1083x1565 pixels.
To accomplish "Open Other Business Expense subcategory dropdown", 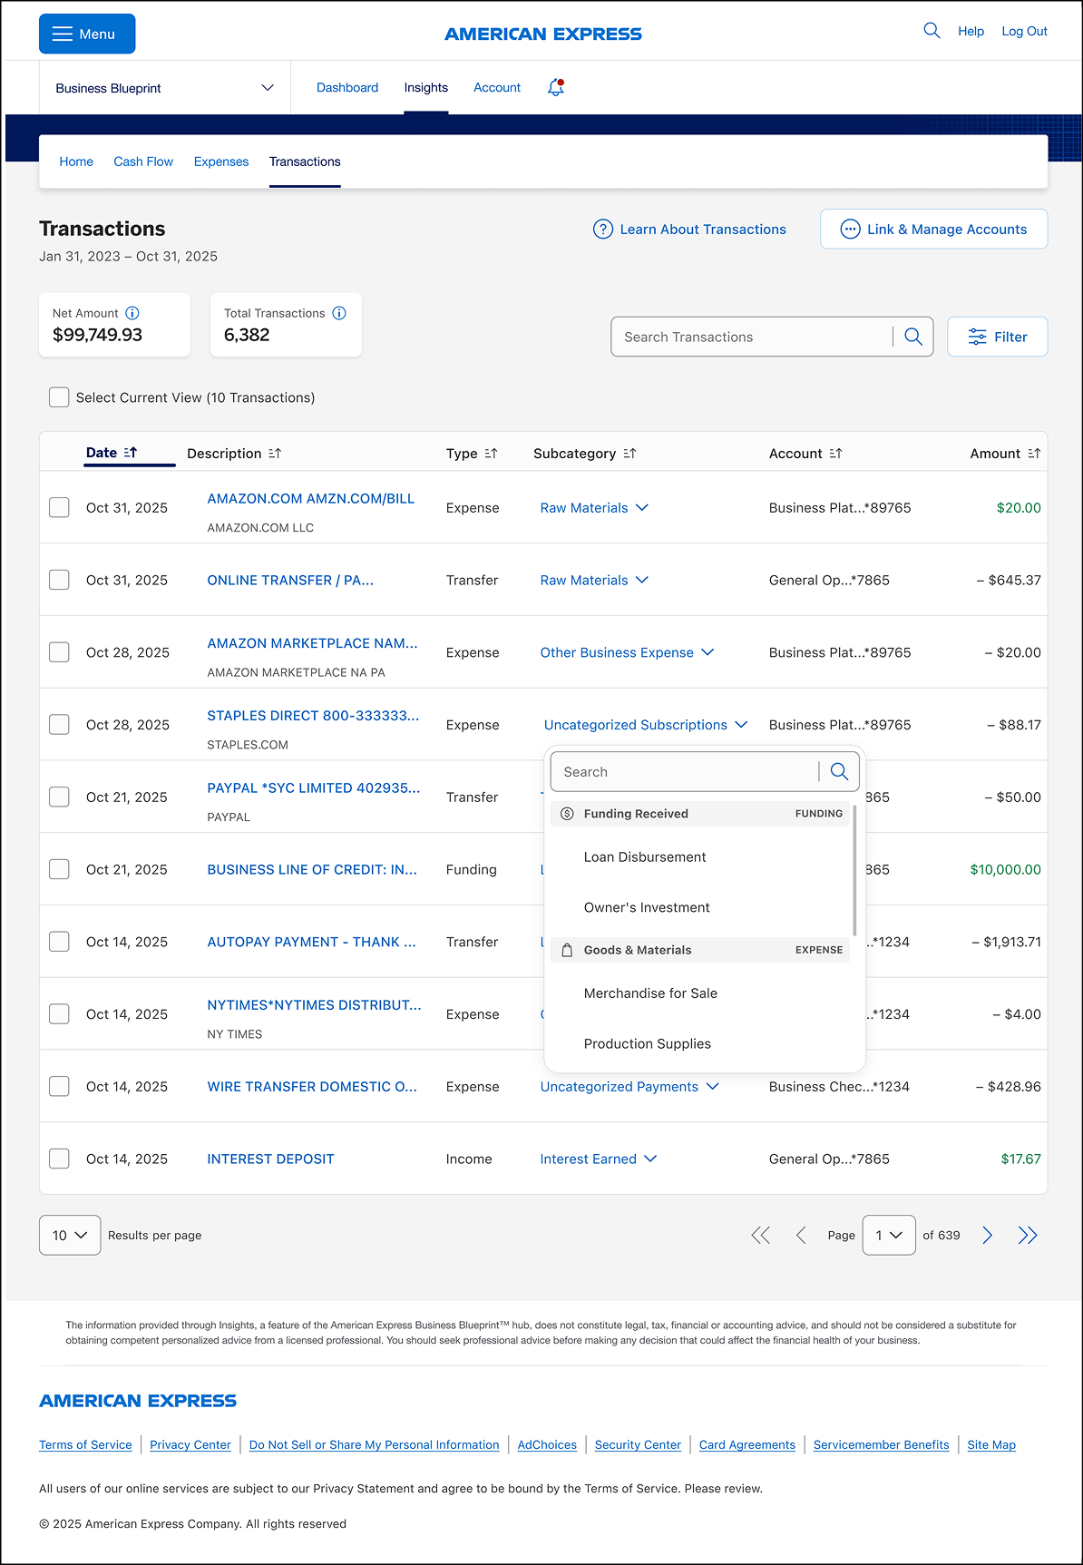I will click(627, 652).
